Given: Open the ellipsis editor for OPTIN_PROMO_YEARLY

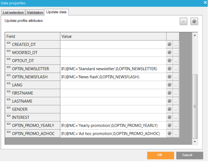Looking at the screenshot, I should (176, 125).
